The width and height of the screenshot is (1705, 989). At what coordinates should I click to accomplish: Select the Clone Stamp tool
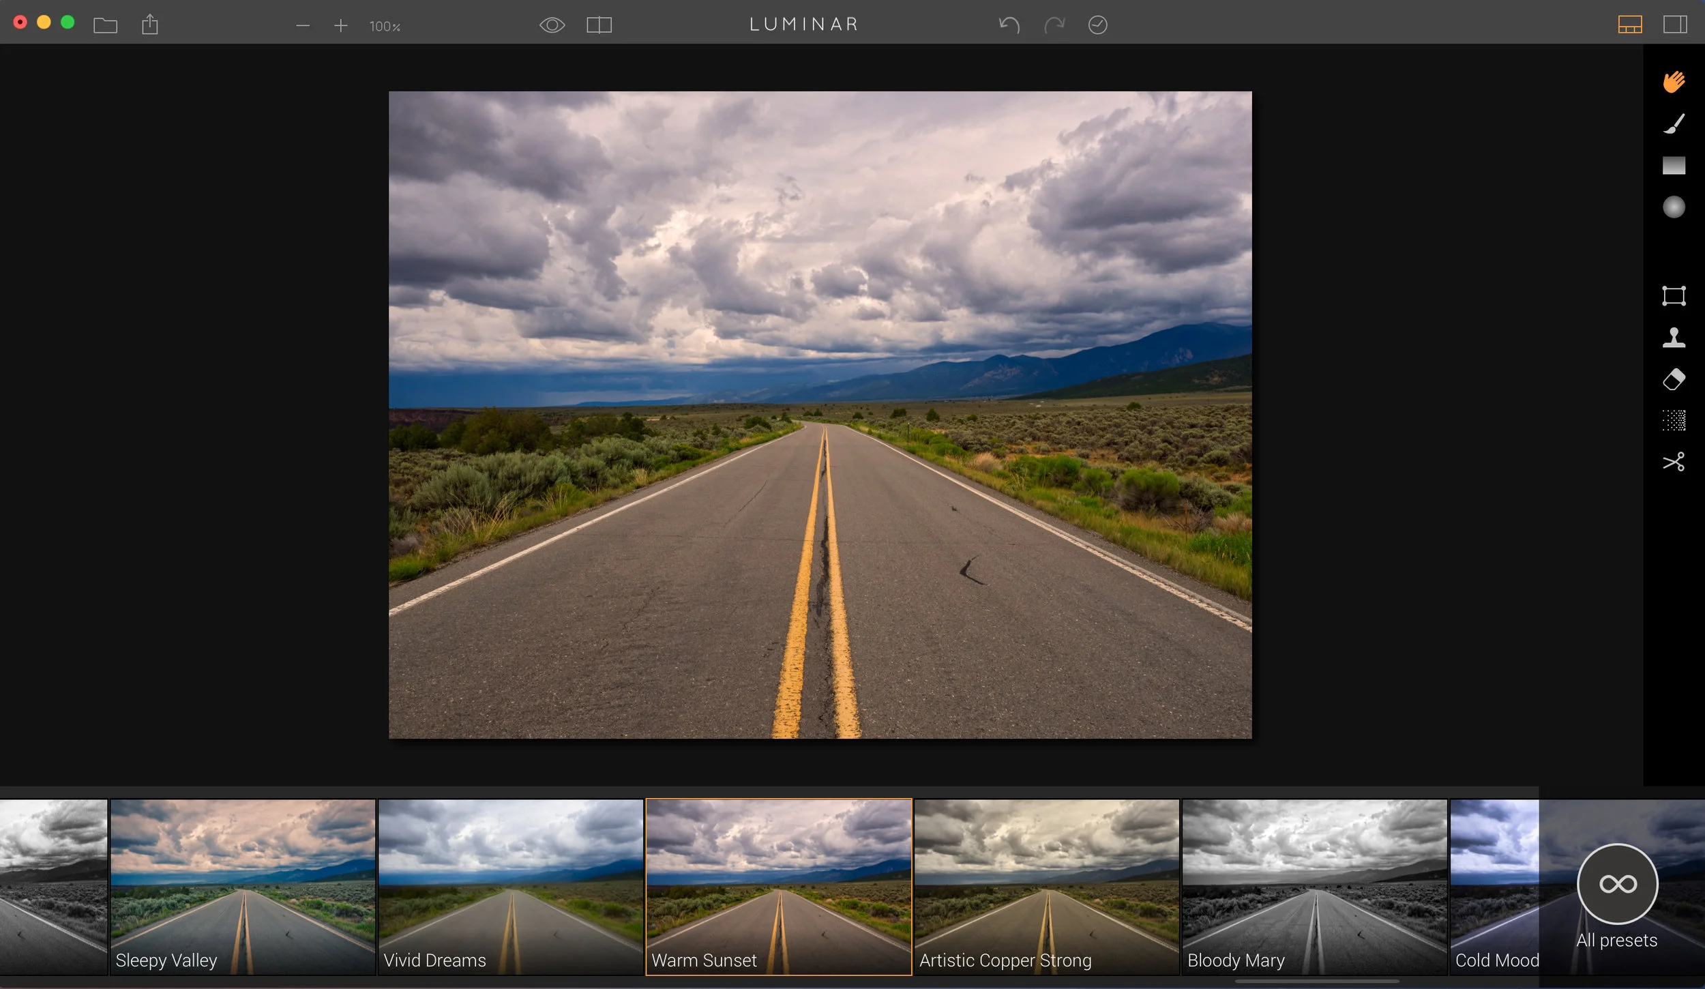tap(1673, 338)
